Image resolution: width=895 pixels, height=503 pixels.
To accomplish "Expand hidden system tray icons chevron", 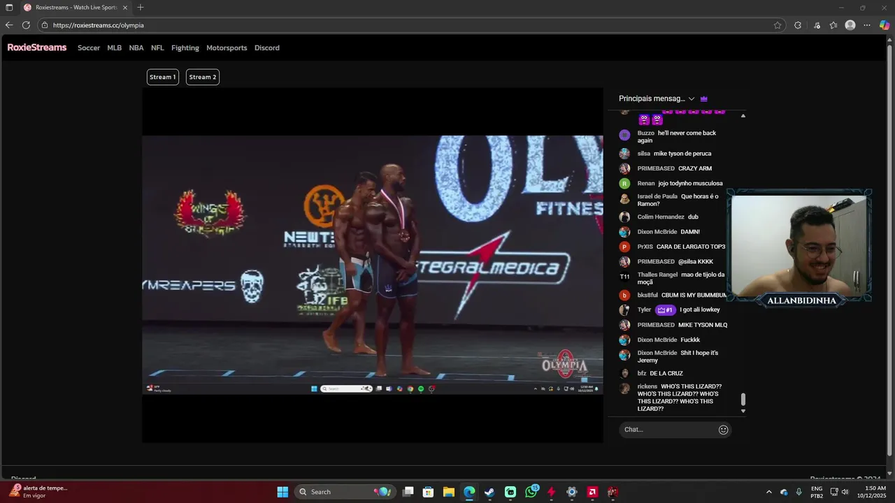I will pos(769,492).
